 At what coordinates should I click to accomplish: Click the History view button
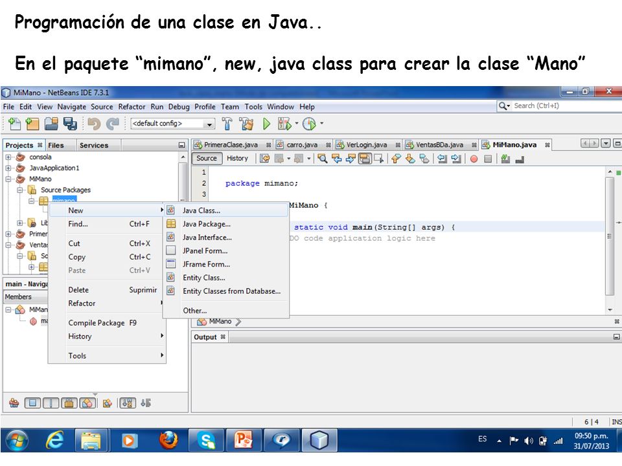[237, 159]
